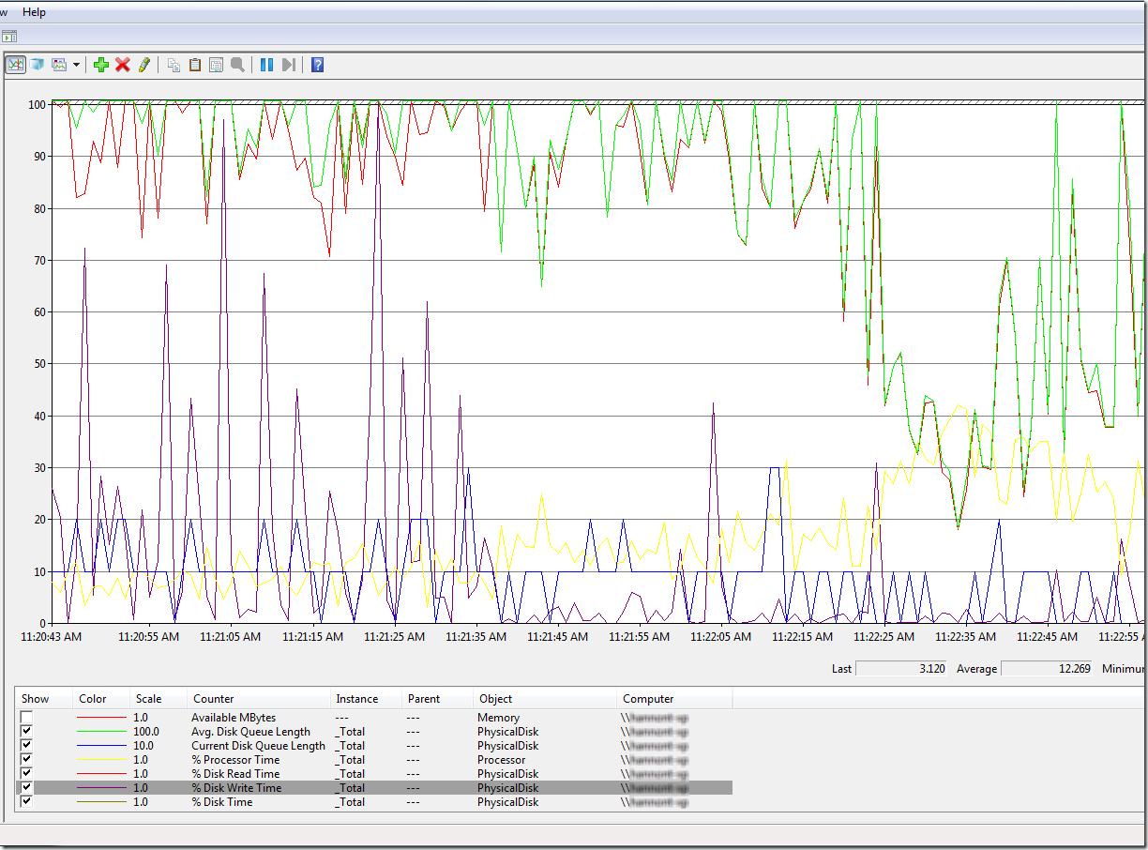Click the View Current Activity toolbar icon
This screenshot has height=850, width=1148.
pos(16,65)
